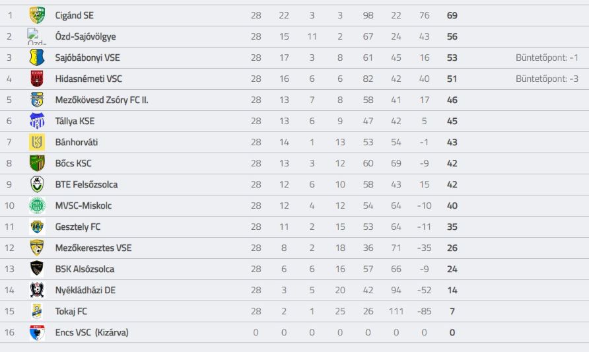Click the broken Ózd-Sajóvölgye logo image
The width and height of the screenshot is (589, 352).
click(x=36, y=36)
